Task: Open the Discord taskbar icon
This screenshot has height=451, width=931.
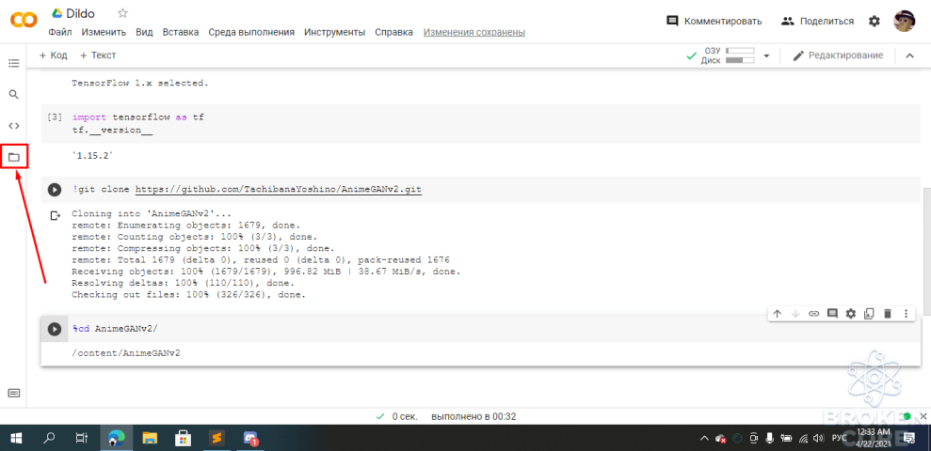Action: [x=250, y=438]
